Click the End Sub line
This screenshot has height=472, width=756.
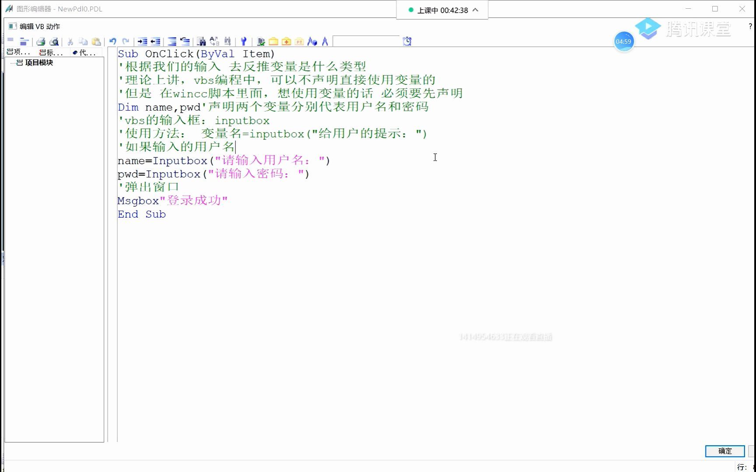(142, 214)
